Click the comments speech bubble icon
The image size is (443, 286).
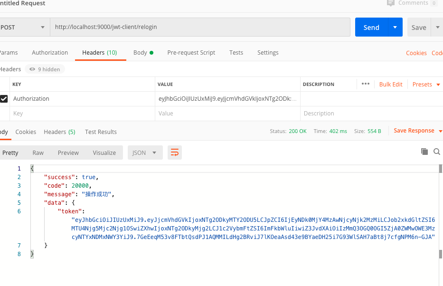click(391, 3)
